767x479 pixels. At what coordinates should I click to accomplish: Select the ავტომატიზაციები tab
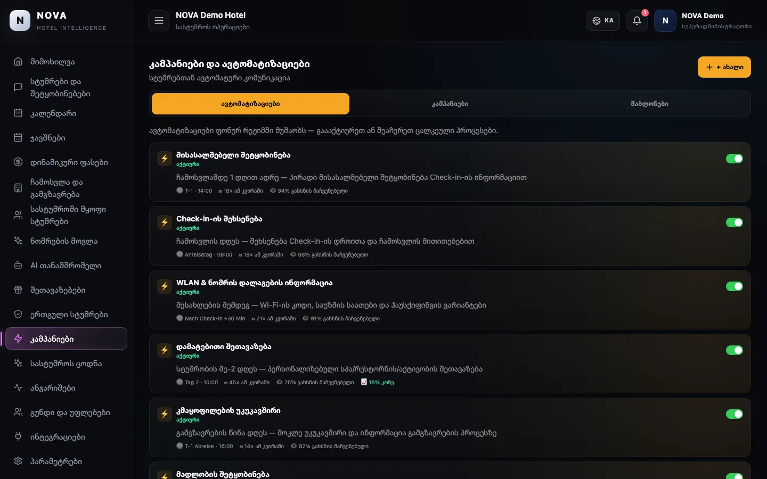(250, 104)
